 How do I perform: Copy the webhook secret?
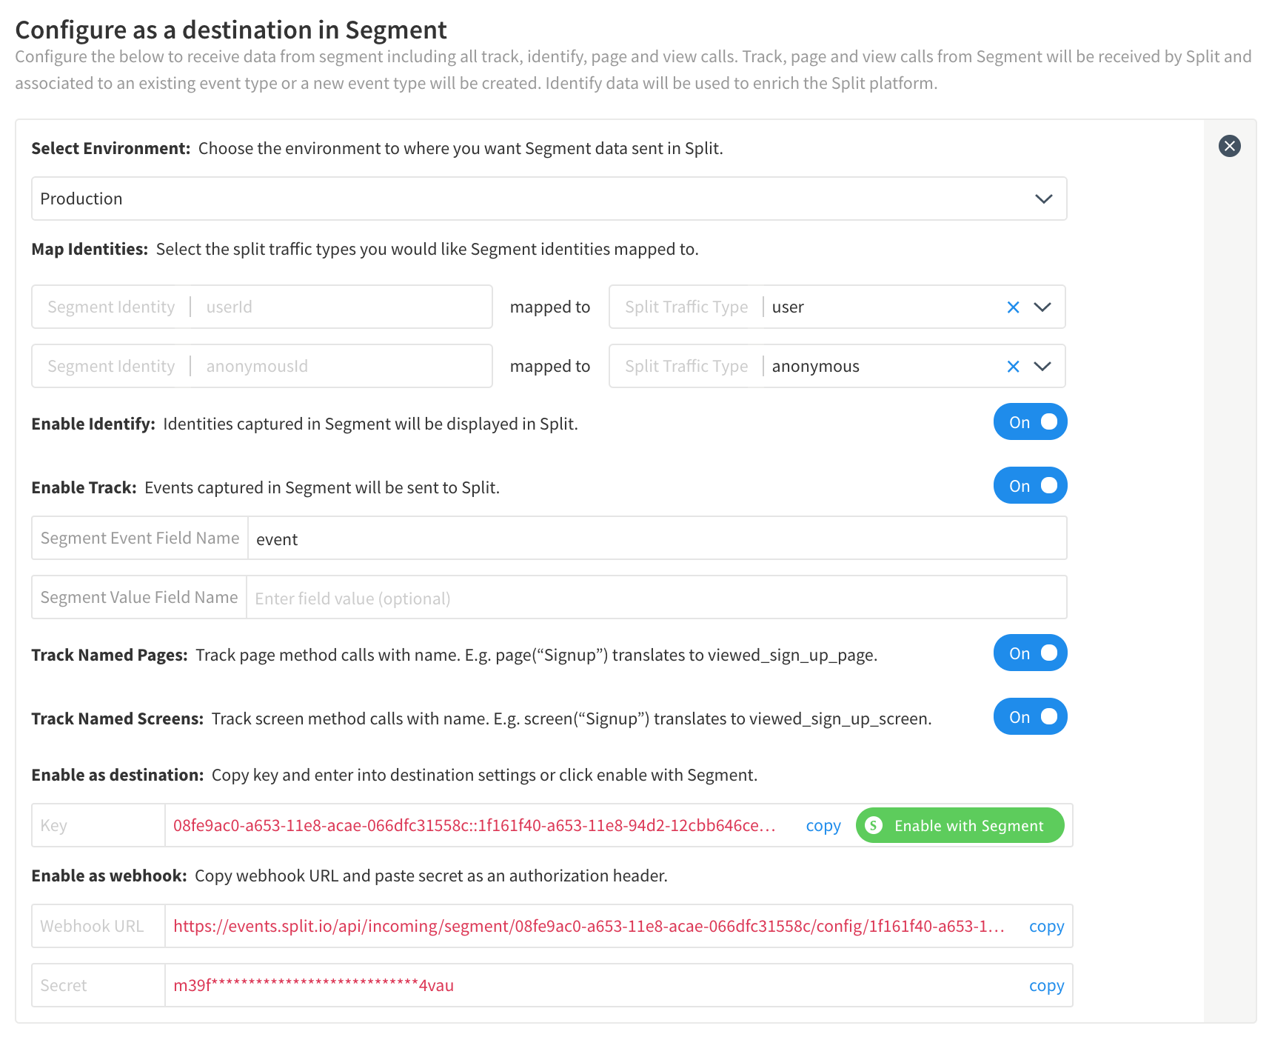click(x=1046, y=985)
